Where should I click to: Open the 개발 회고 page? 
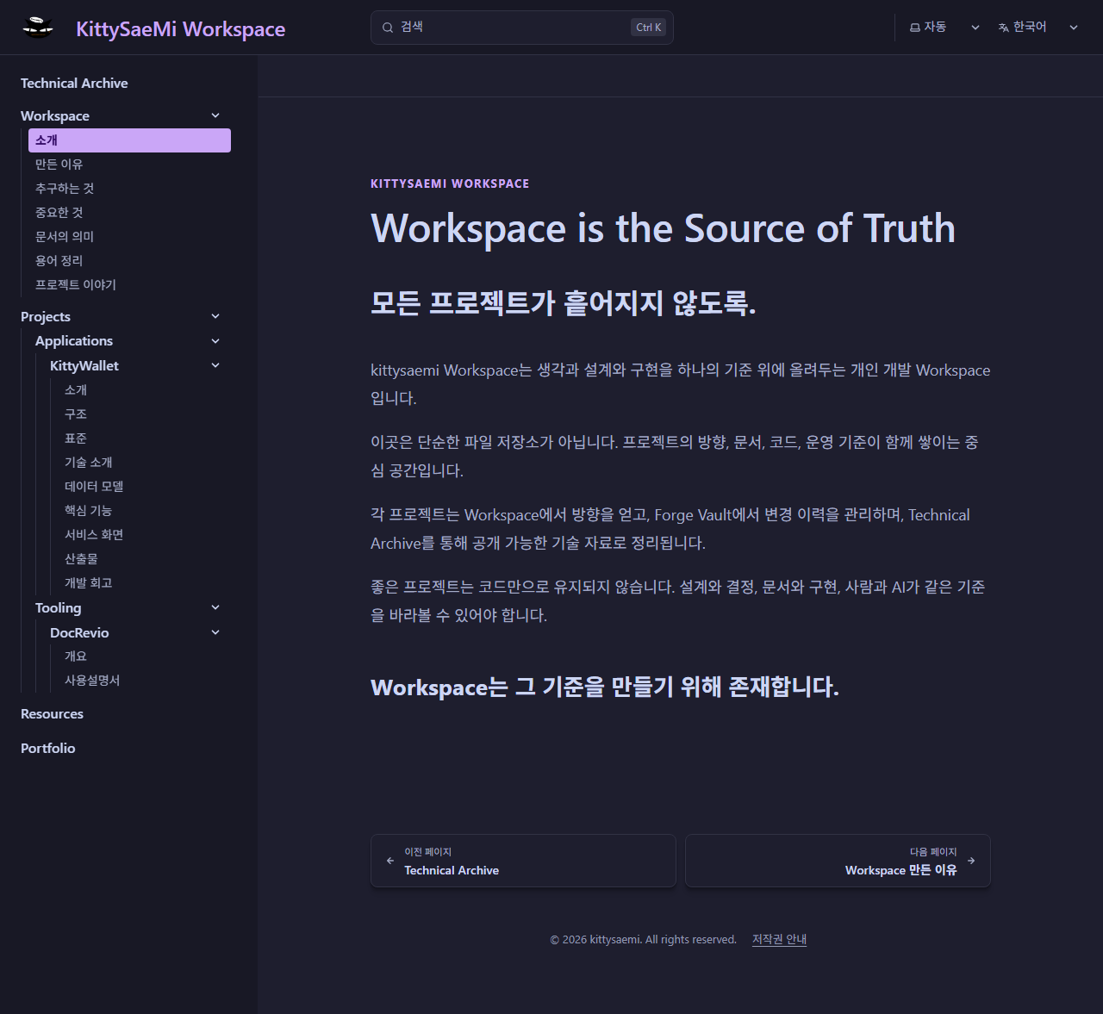coord(88,583)
